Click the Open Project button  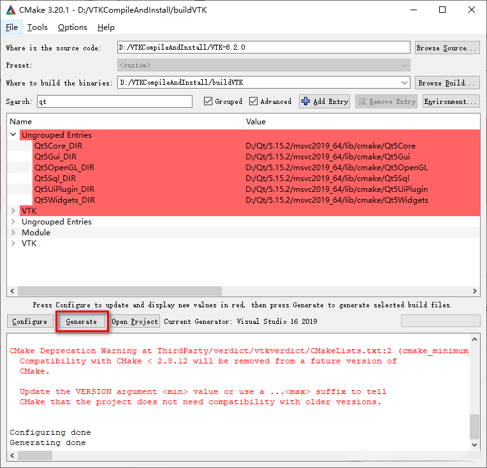click(x=134, y=321)
